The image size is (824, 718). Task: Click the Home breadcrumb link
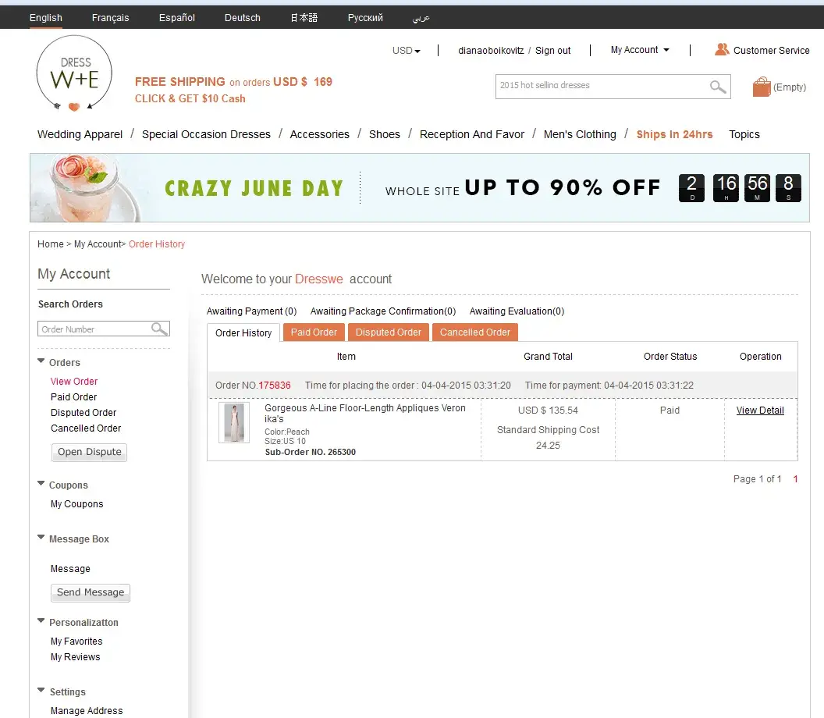point(51,244)
